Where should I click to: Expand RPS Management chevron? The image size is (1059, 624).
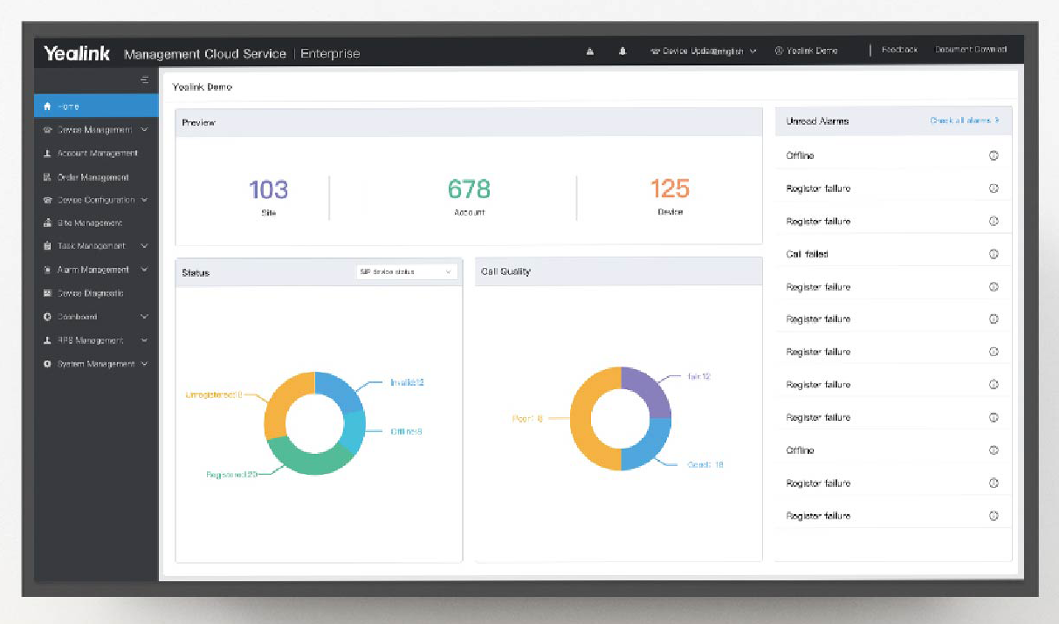(144, 340)
